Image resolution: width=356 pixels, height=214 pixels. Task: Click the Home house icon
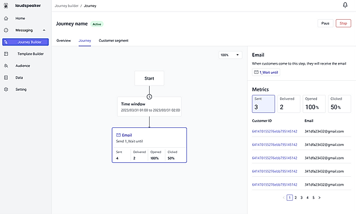6,19
